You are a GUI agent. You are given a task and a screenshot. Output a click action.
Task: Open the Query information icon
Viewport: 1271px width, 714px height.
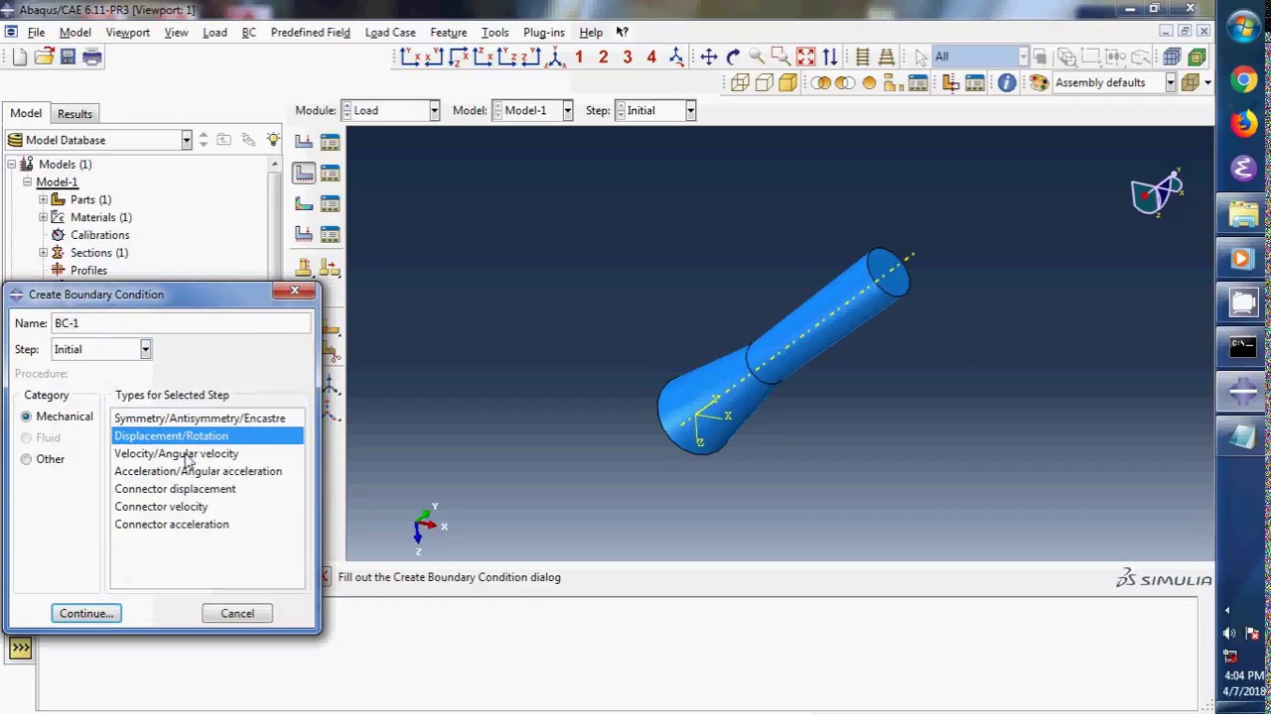[x=1007, y=83]
